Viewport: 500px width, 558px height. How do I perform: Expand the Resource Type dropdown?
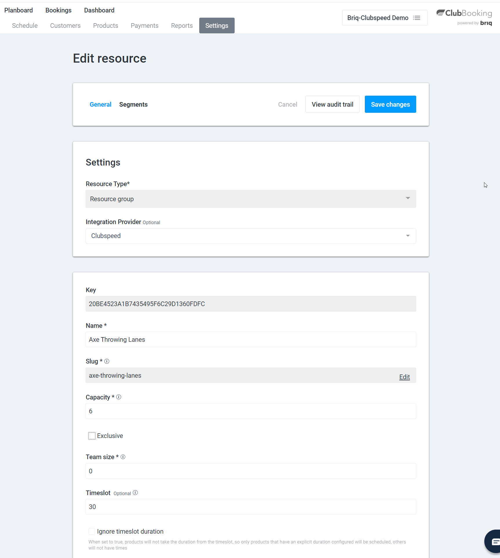click(x=251, y=199)
